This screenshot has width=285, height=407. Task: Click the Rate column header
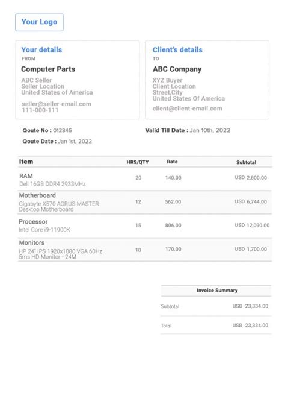(172, 162)
